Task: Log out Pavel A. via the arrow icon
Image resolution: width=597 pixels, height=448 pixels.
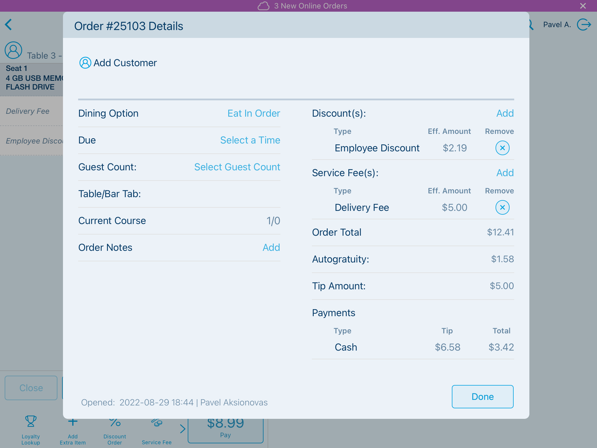Action: pyautogui.click(x=584, y=24)
